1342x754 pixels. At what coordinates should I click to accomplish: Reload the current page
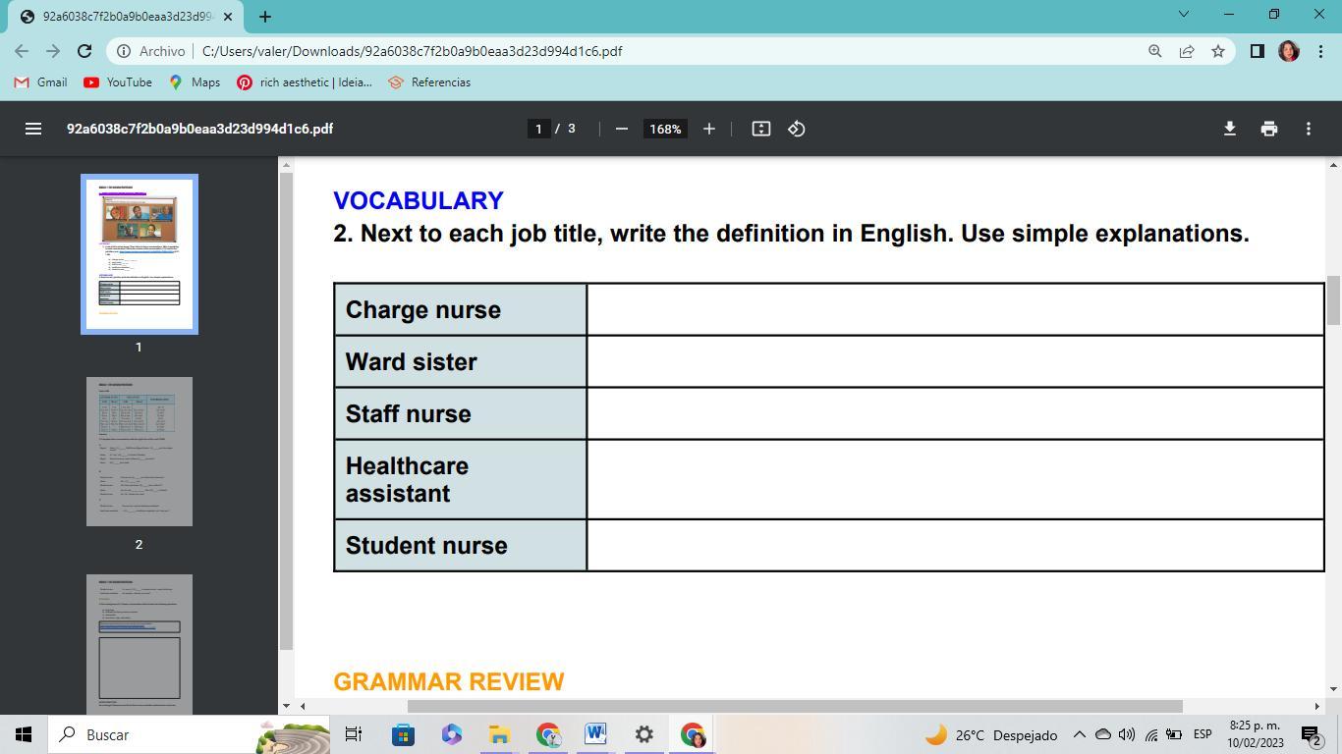coord(84,51)
